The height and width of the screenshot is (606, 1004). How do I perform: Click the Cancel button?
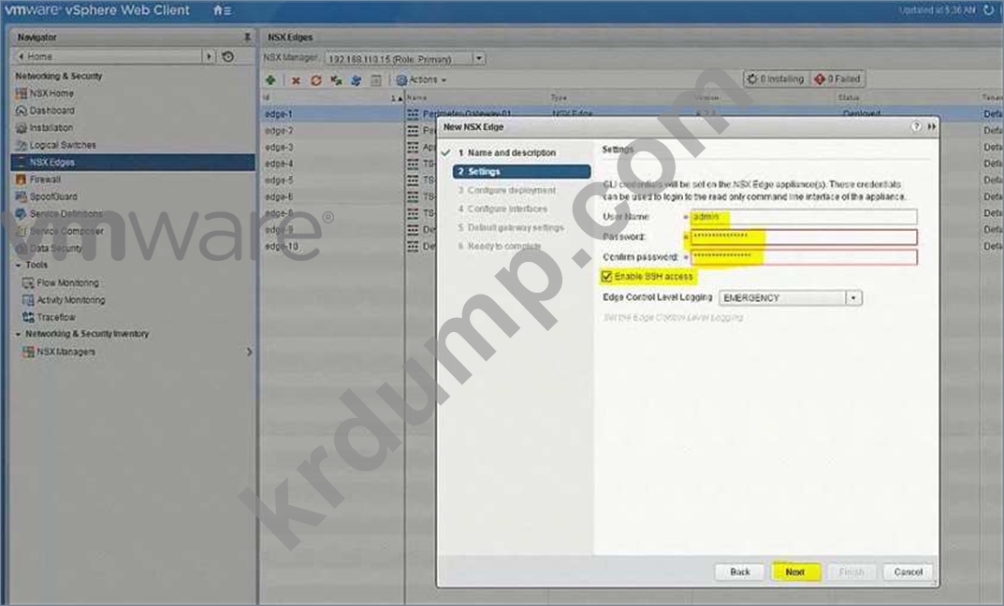(x=908, y=572)
